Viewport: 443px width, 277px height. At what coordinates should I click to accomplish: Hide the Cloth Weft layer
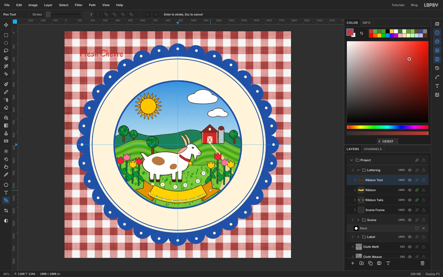[410, 247]
